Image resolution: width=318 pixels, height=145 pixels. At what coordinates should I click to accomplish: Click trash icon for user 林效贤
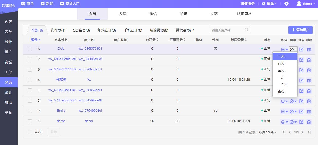point(309,80)
